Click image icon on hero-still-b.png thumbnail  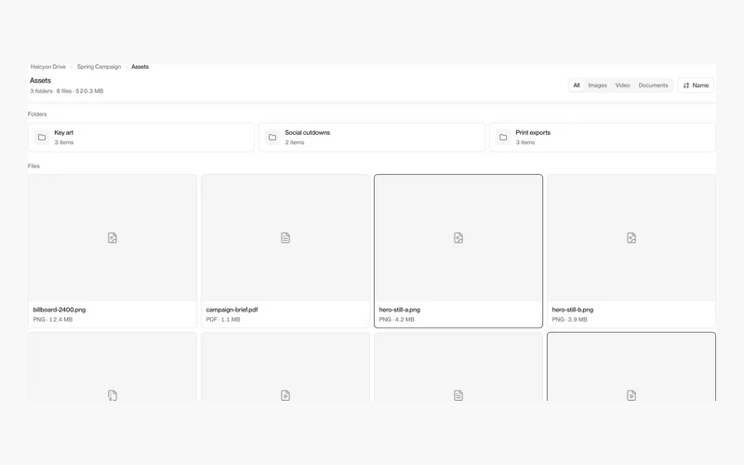click(x=631, y=238)
